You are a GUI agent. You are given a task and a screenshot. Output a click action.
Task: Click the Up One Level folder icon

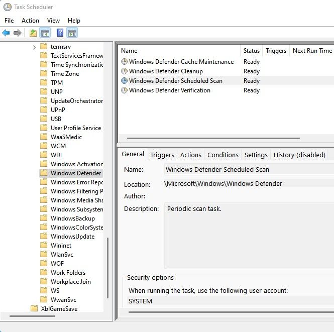(33, 33)
